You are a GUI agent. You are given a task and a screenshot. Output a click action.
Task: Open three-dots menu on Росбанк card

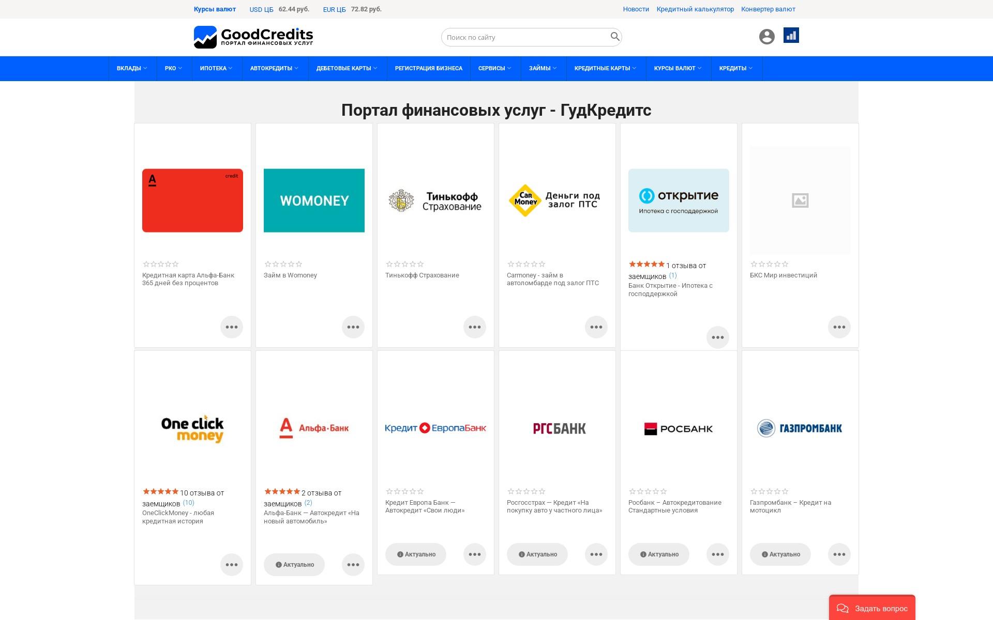pos(718,554)
